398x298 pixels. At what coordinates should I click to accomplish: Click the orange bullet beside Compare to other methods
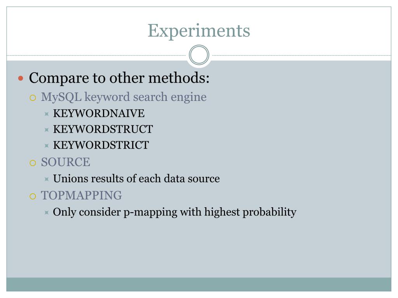(x=21, y=78)
